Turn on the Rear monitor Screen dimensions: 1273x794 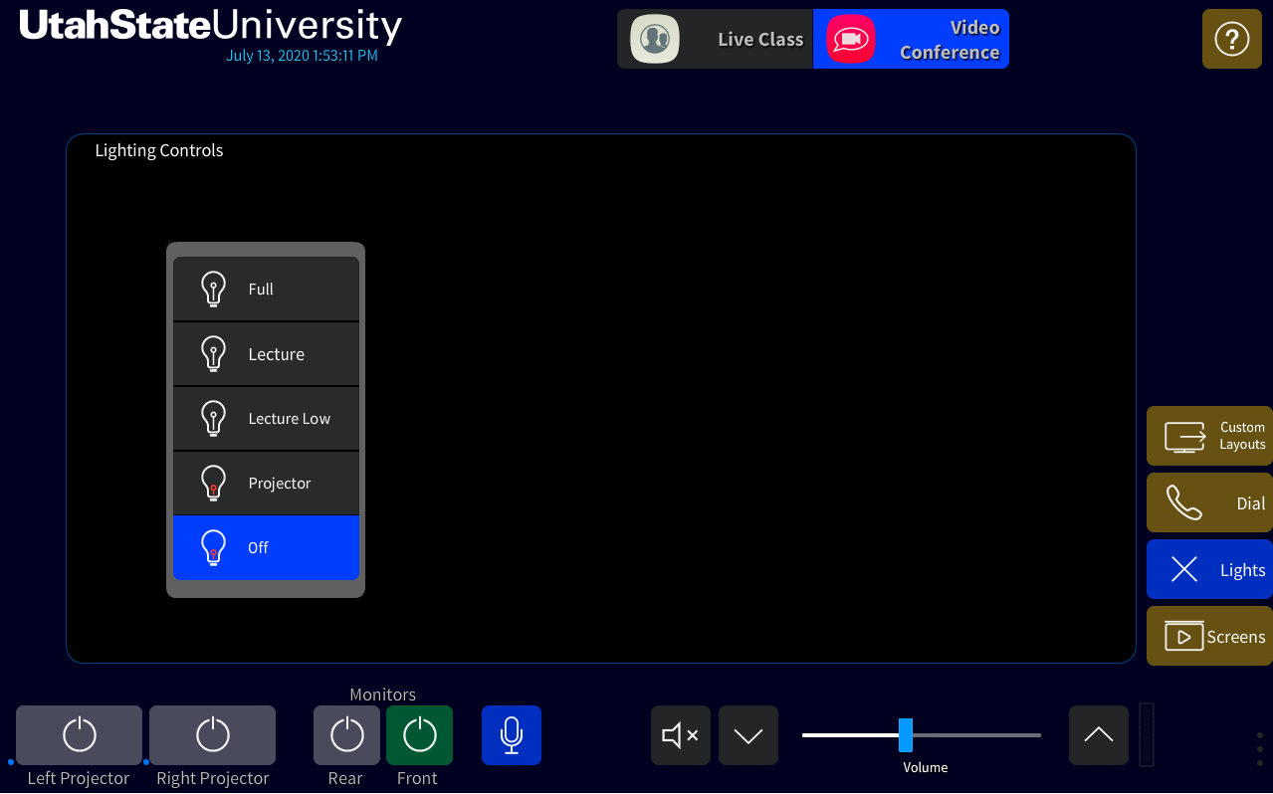346,735
